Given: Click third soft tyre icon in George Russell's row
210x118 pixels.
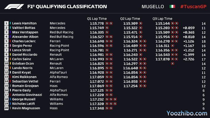Looking at the screenshot, I should click(x=115, y=99).
